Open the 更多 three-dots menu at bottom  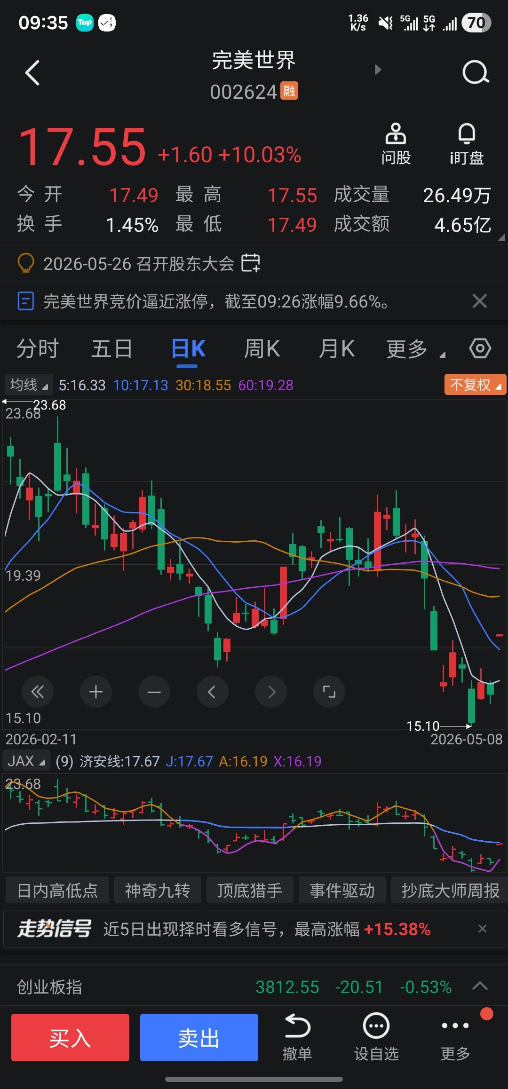pos(455,1037)
